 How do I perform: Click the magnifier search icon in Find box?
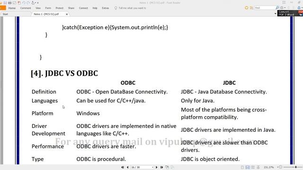[x=277, y=8]
